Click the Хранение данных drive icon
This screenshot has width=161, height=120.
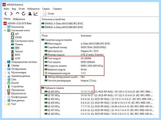point(9,76)
